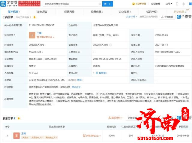Click 成立日期 value 2018-09-26

(161, 35)
